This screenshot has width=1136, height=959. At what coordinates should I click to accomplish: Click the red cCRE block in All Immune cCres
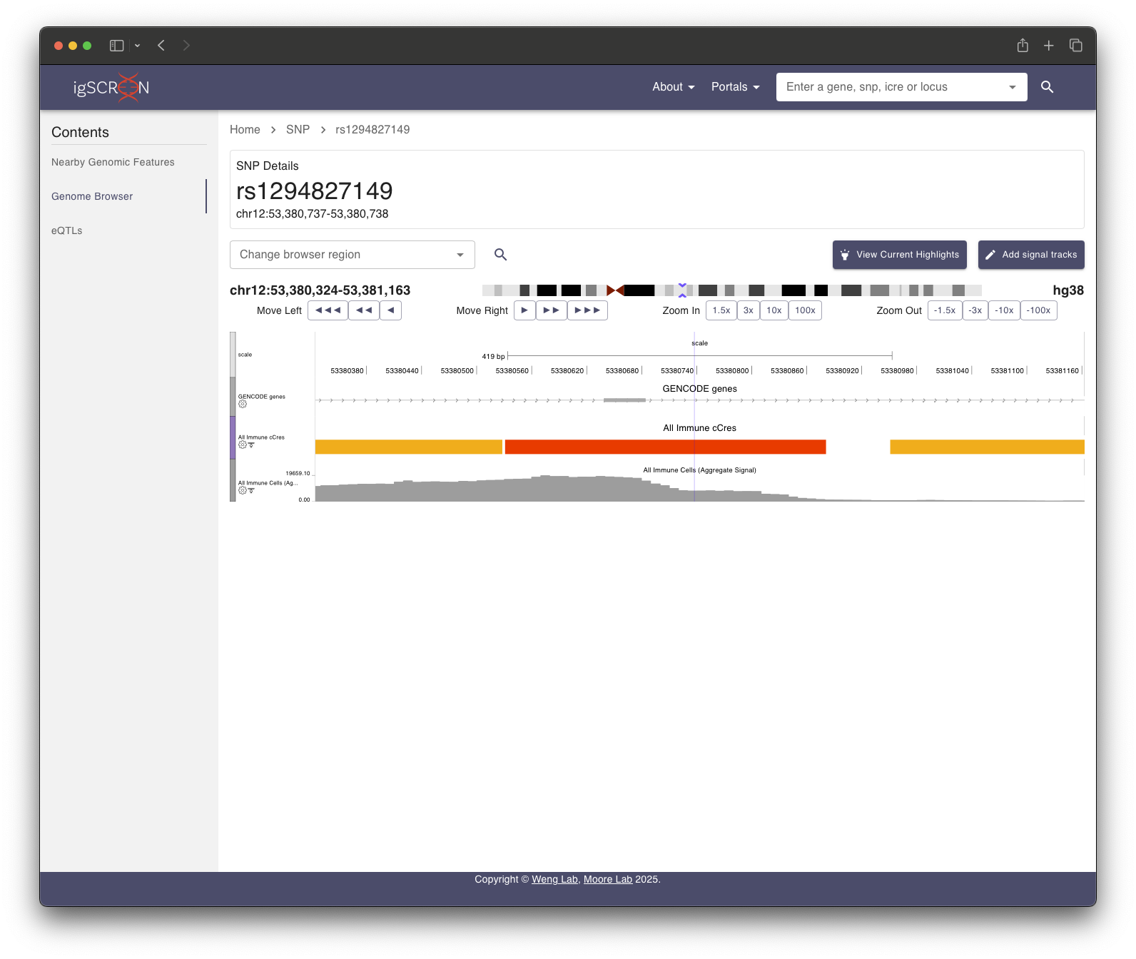click(x=665, y=447)
